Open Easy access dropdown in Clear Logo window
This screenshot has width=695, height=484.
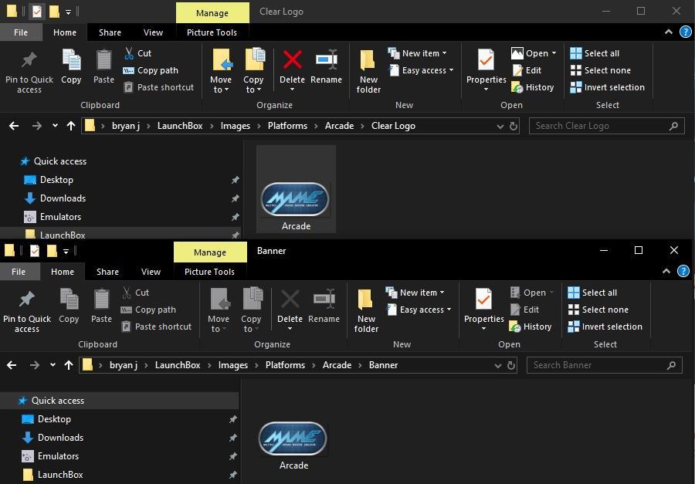(x=421, y=70)
